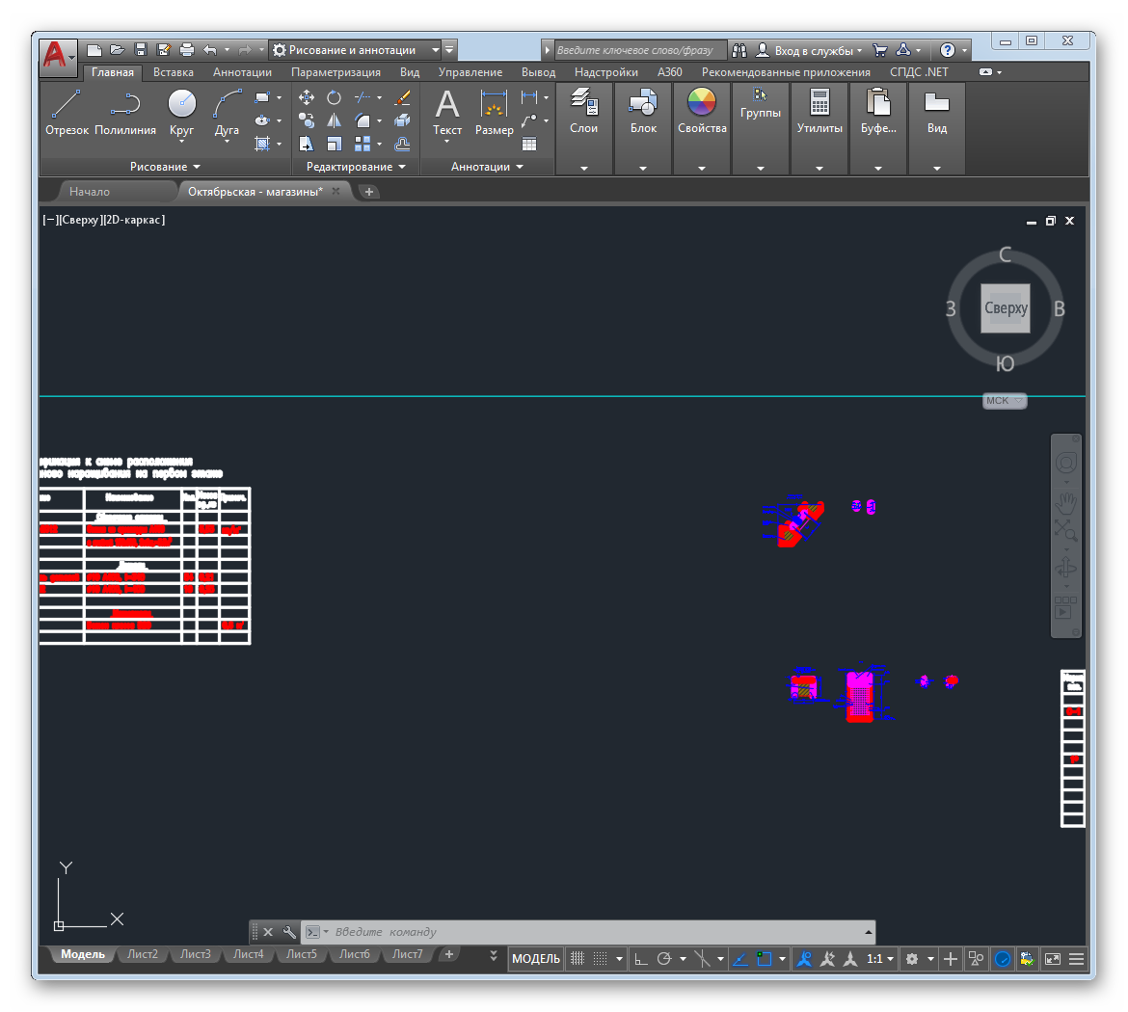Toggle grid display in the status bar
1128x1012 pixels.
pyautogui.click(x=577, y=959)
